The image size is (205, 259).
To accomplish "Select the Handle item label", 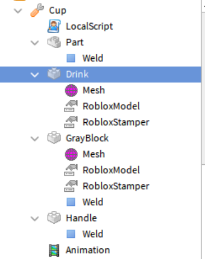I will click(x=81, y=218).
